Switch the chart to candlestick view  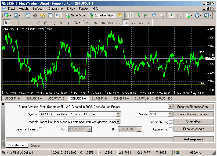click(x=138, y=15)
